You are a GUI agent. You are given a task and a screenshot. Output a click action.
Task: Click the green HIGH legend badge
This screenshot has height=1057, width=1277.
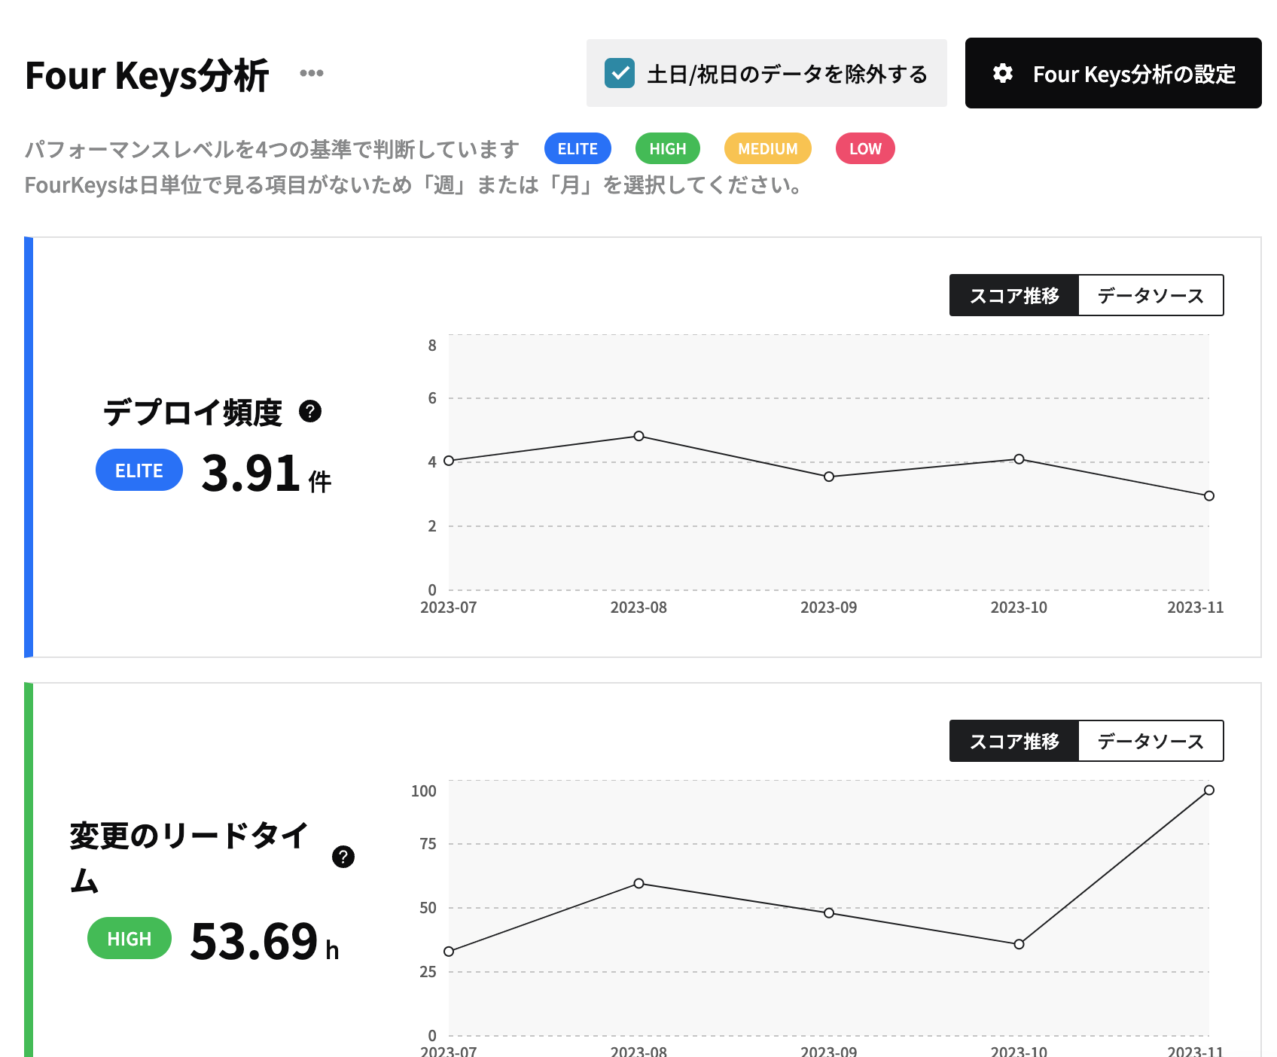click(668, 148)
